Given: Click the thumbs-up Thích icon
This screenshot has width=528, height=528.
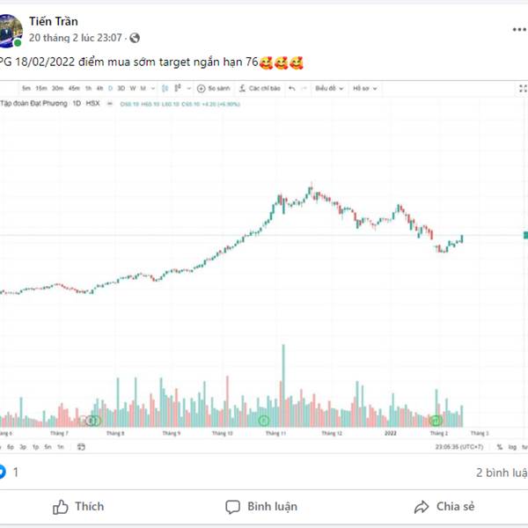Looking at the screenshot, I should (60, 507).
